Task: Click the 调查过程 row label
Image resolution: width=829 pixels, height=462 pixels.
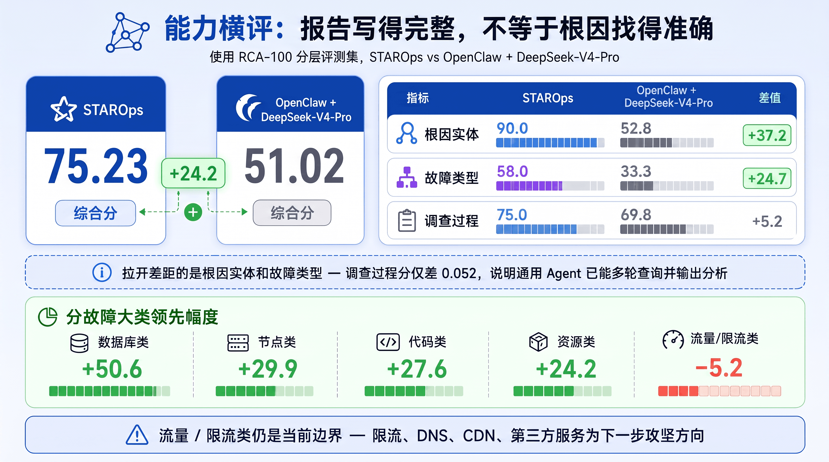Action: (452, 221)
